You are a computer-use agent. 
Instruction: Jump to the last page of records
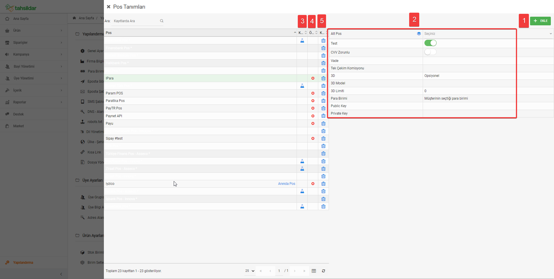click(304, 271)
